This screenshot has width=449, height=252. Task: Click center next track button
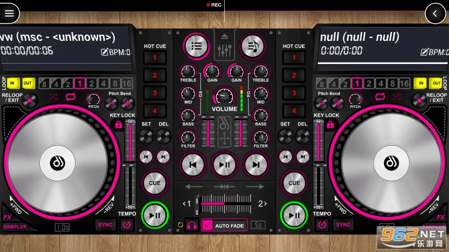coord(256,165)
